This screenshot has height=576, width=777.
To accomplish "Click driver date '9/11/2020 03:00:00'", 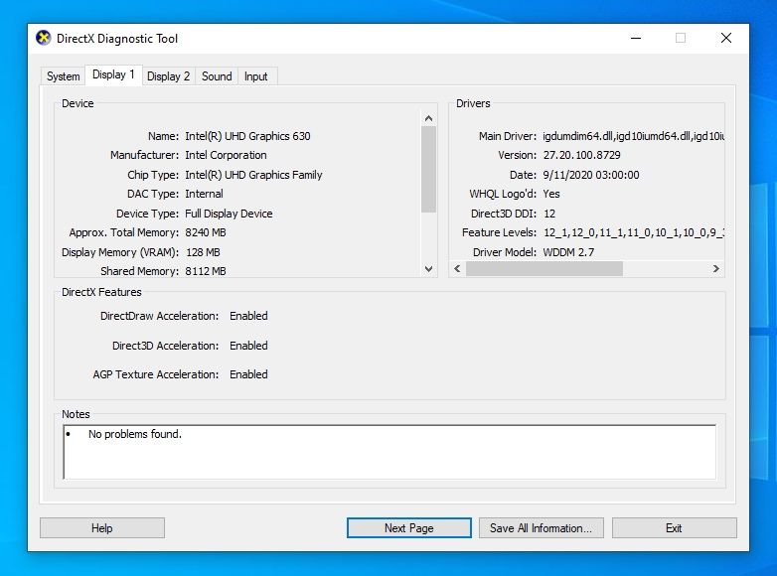I will pos(591,175).
